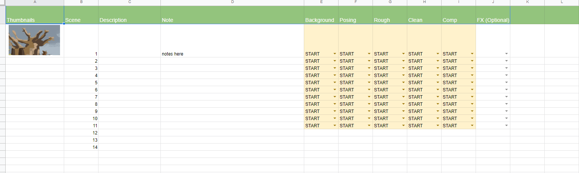Select column C via its letter header

(x=129, y=2)
